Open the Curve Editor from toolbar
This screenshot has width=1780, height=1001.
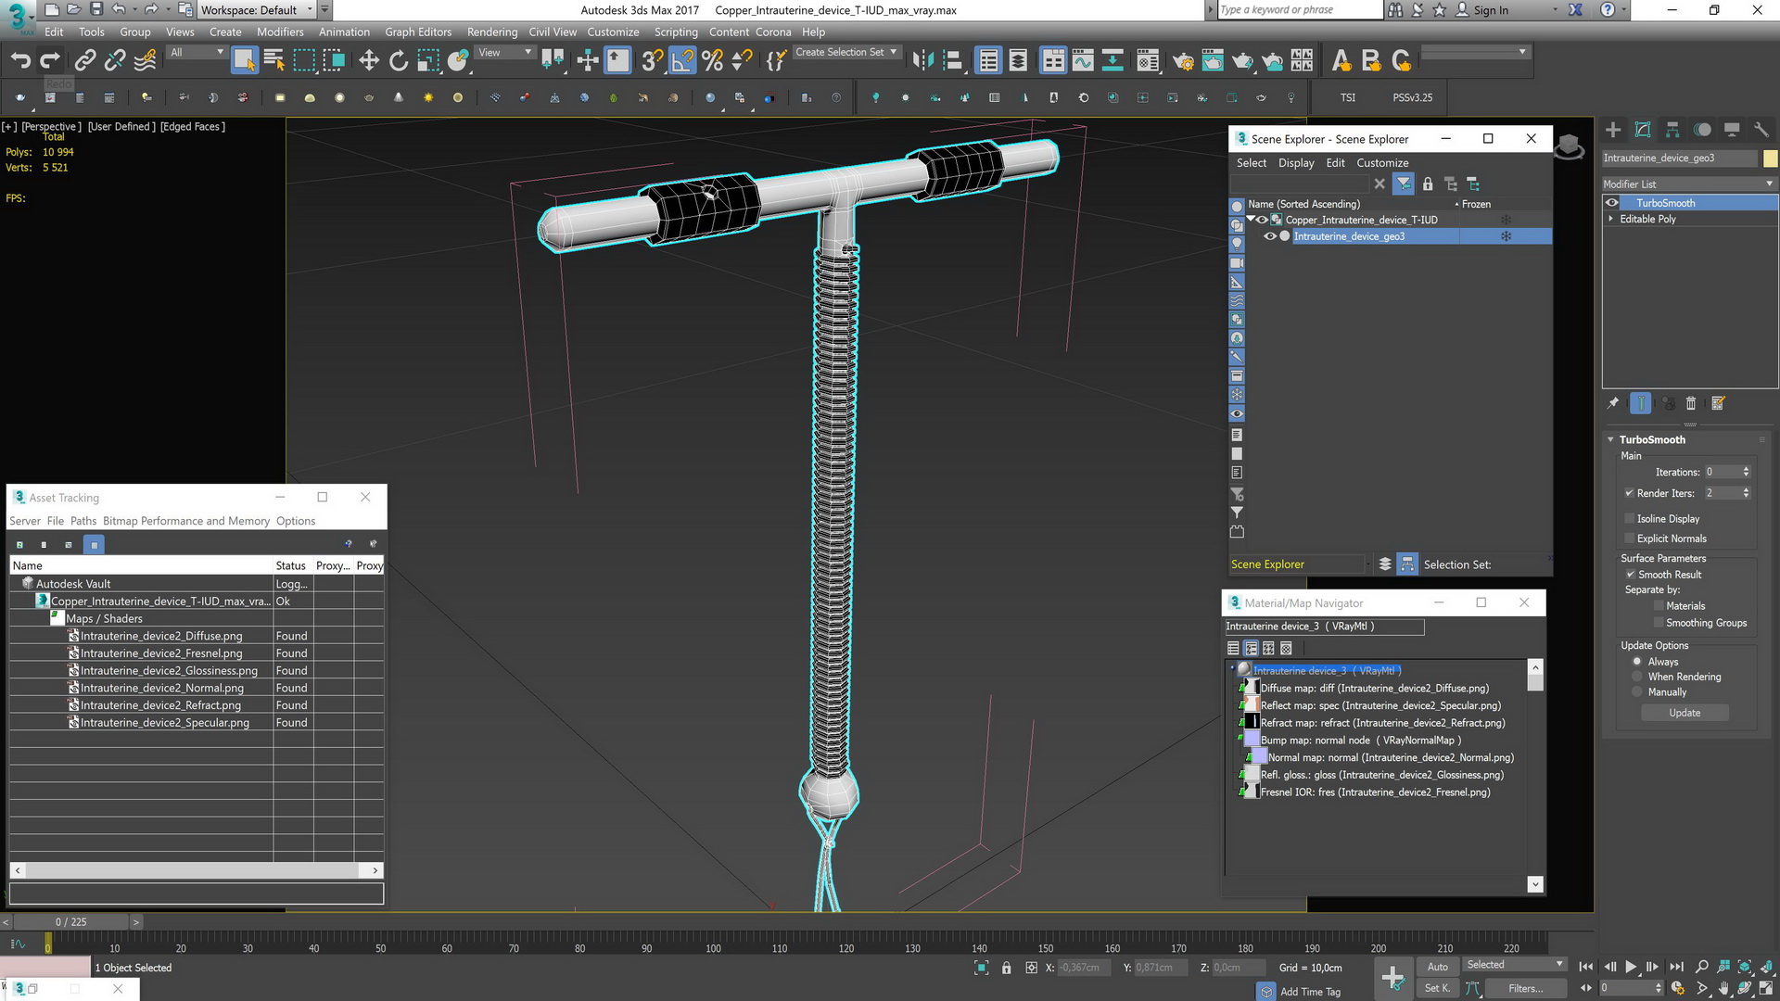point(1083,61)
